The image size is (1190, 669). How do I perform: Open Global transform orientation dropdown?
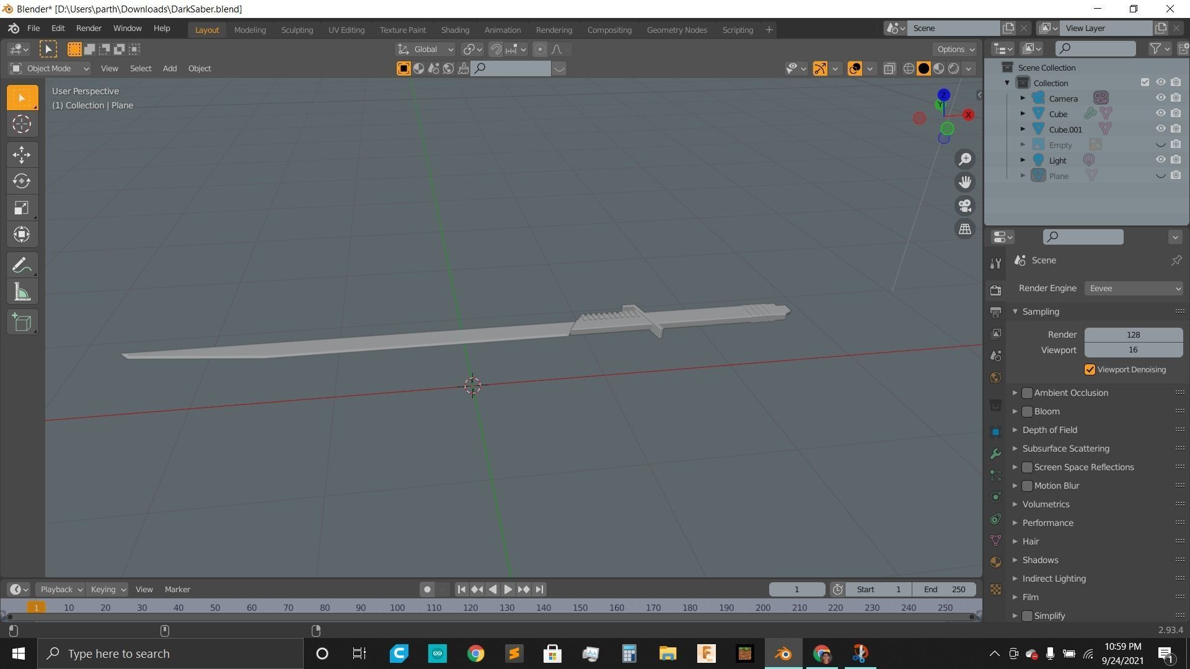[x=425, y=50]
